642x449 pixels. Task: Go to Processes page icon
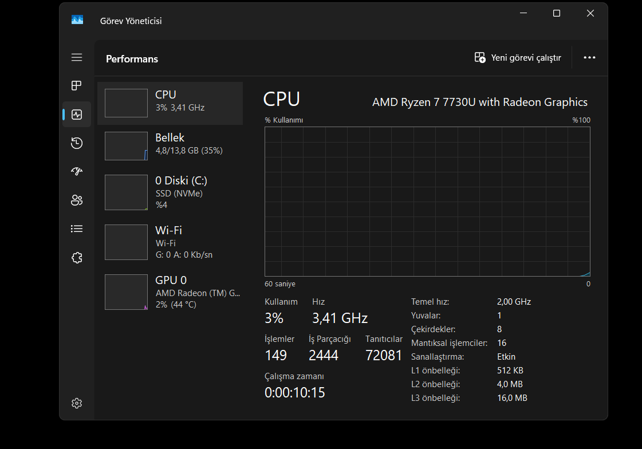77,85
